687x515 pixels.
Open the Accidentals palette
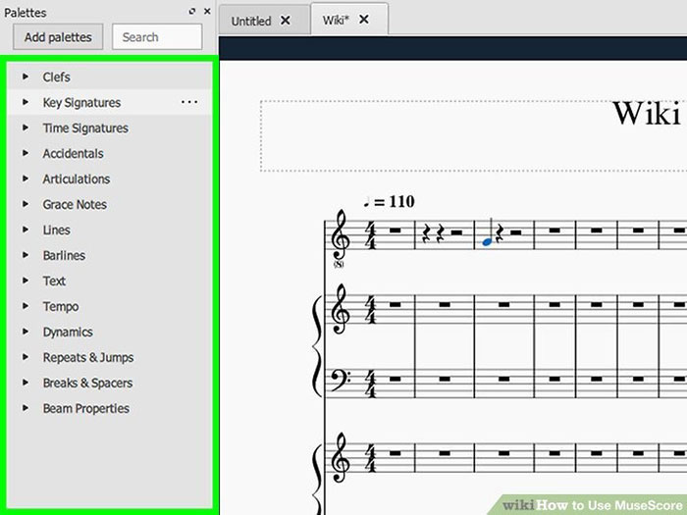tap(73, 153)
